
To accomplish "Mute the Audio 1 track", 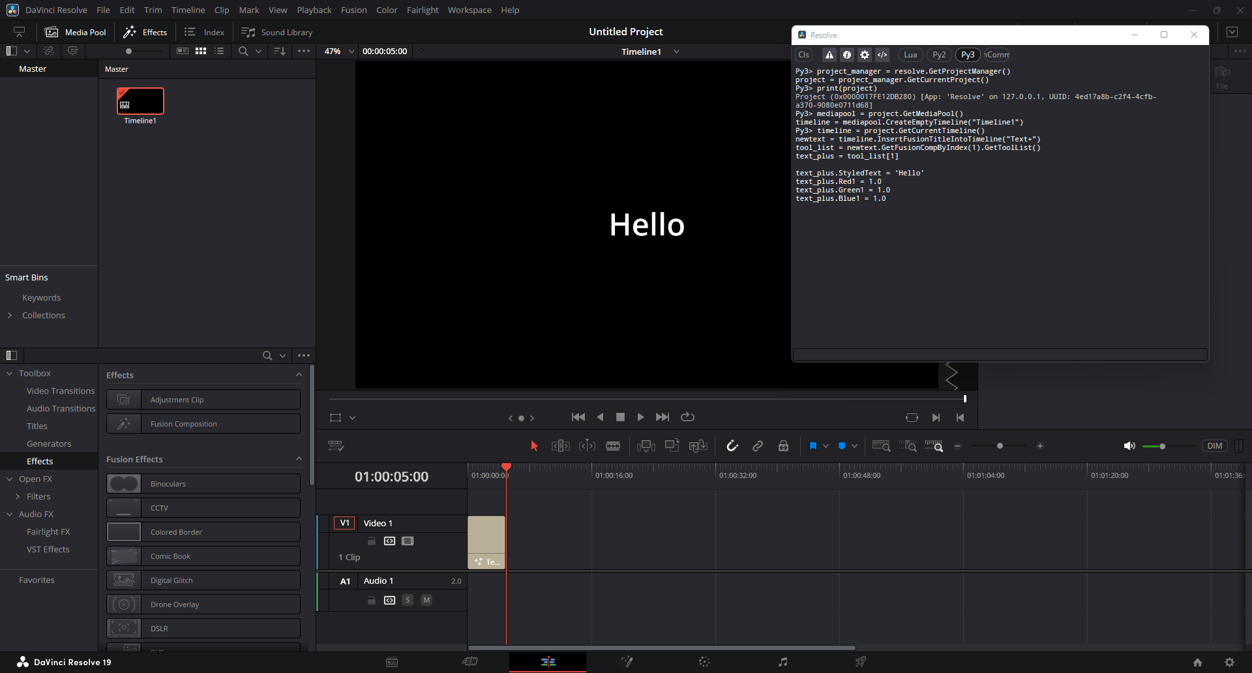I will (x=426, y=600).
